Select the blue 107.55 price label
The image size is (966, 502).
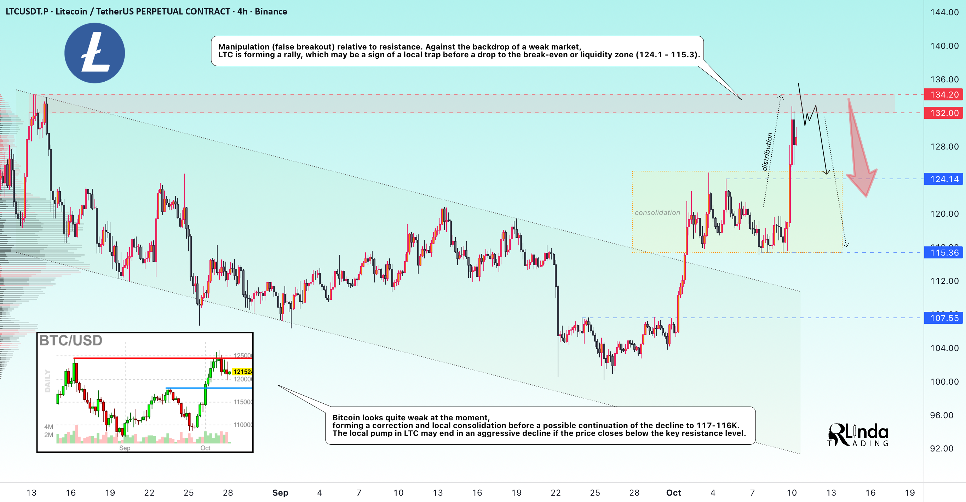[x=944, y=318]
